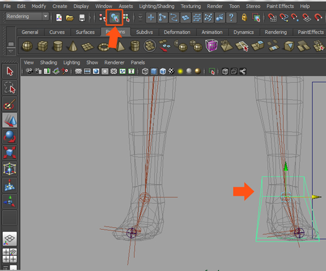
Task: Create a polygon cube from shelf
Action: coord(42,46)
